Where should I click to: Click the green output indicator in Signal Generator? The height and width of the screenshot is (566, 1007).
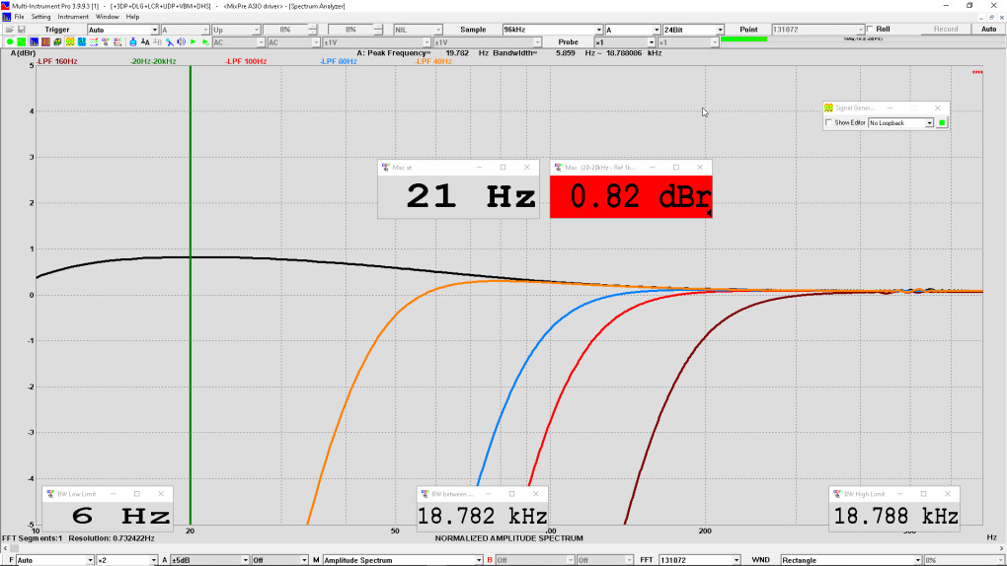point(942,122)
